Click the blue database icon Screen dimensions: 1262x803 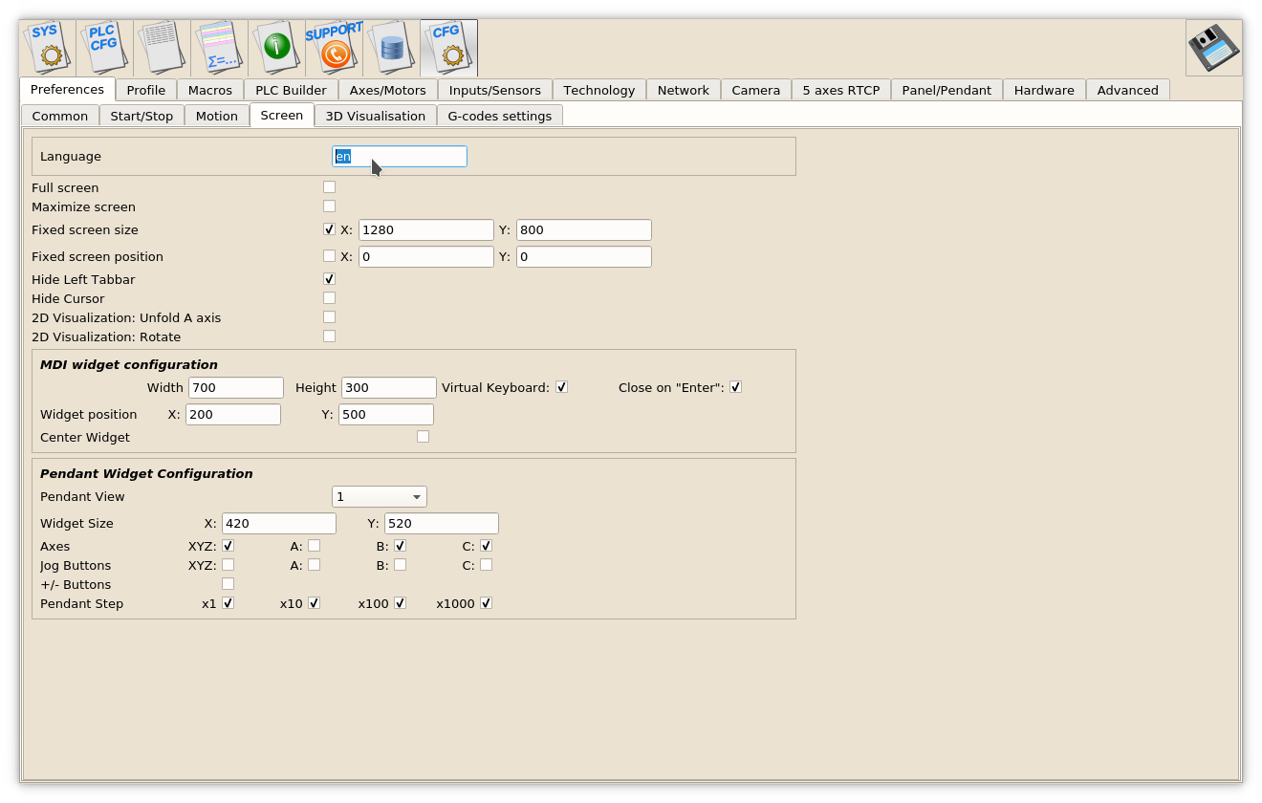click(x=391, y=48)
